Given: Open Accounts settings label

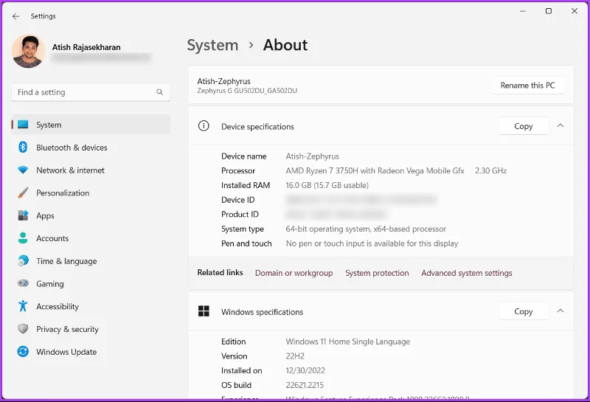Looking at the screenshot, I should [52, 238].
